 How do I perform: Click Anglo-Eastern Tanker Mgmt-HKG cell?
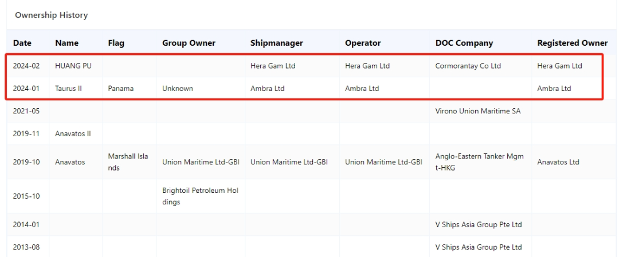coord(479,162)
